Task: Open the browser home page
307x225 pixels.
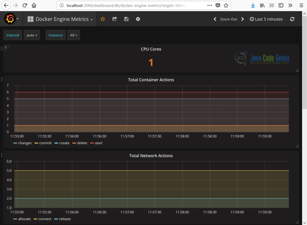Action: click(x=34, y=5)
